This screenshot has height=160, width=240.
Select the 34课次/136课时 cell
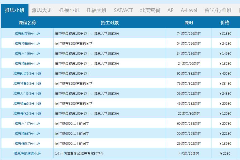189,53
